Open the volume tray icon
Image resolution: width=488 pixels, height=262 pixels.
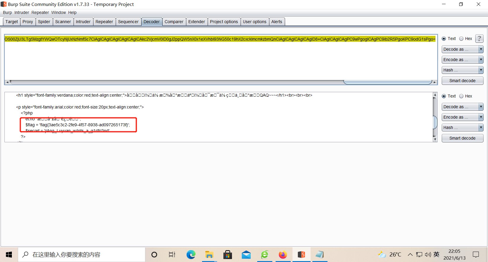coord(428,255)
